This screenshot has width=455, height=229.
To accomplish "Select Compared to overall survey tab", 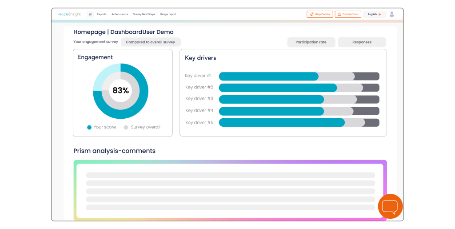I will pos(151,42).
